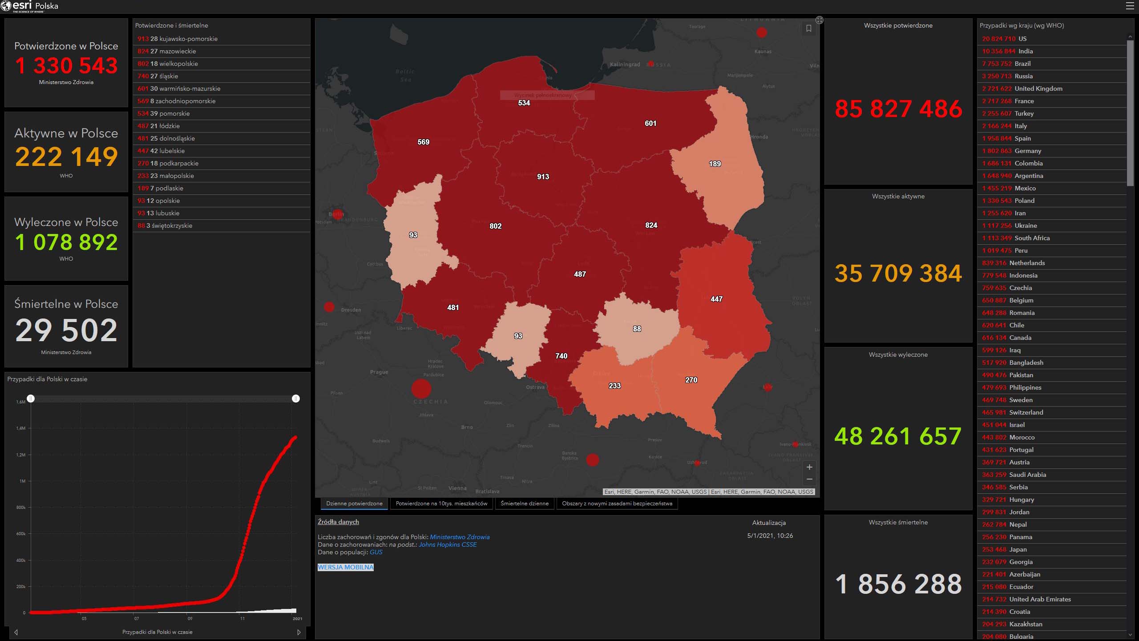Zoom in on the map
Viewport: 1139px width, 641px height.
click(x=809, y=467)
